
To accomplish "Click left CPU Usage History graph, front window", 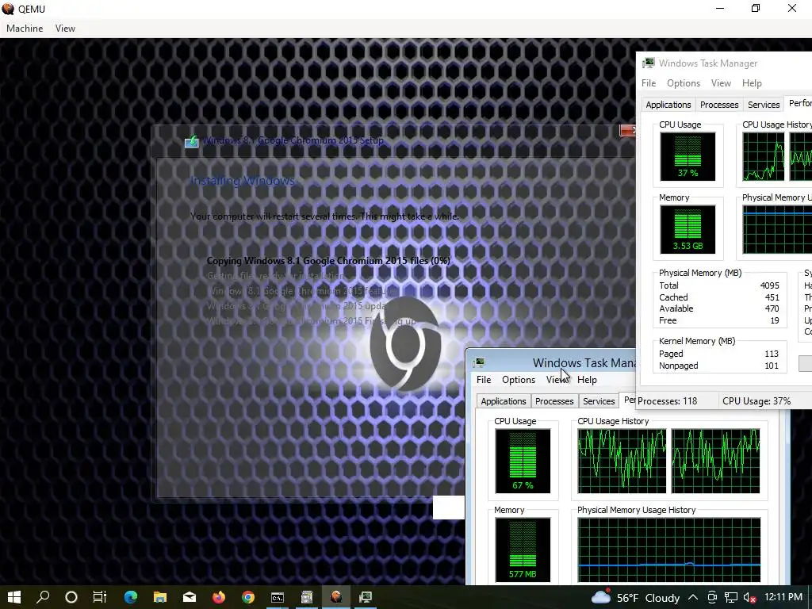I will click(622, 461).
